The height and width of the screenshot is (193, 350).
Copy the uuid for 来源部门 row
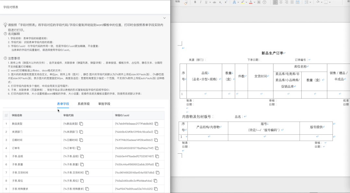coord(156,132)
